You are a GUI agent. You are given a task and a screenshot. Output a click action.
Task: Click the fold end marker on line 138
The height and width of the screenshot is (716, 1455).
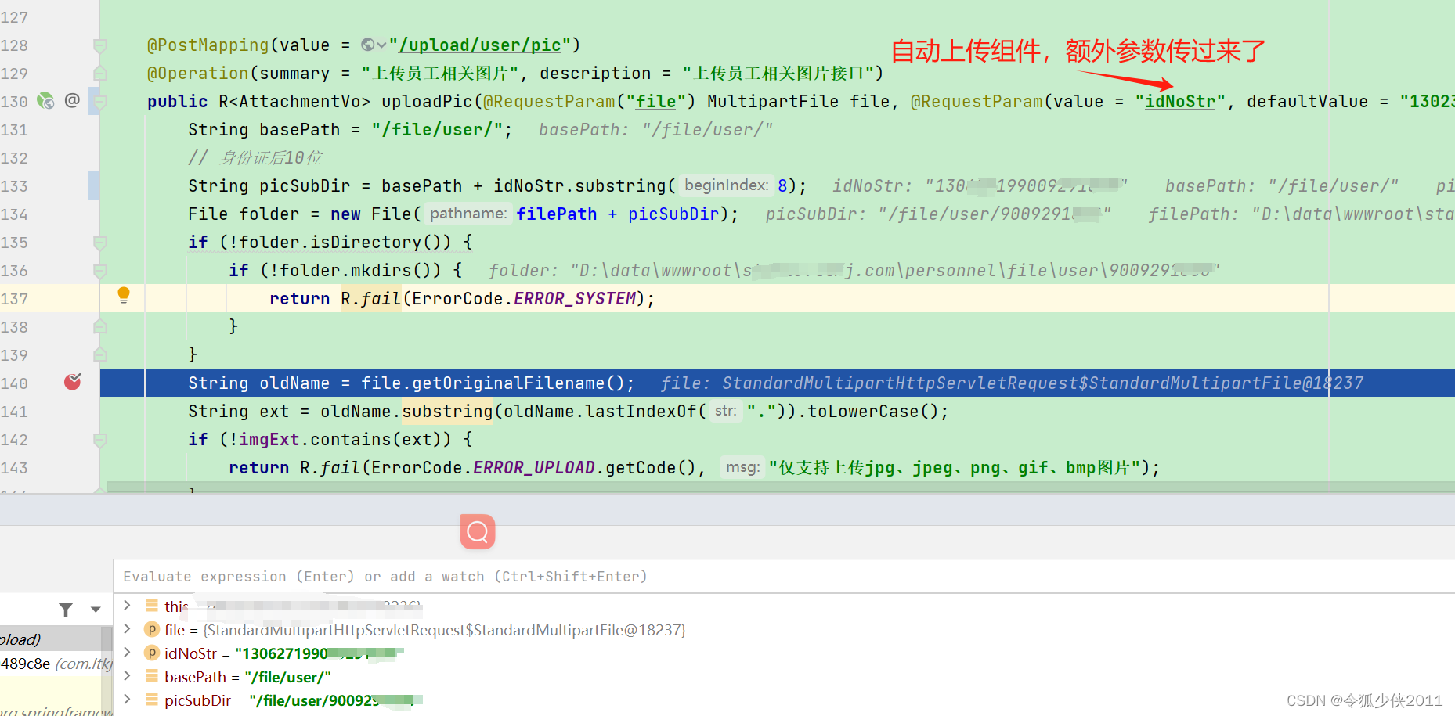pos(99,326)
